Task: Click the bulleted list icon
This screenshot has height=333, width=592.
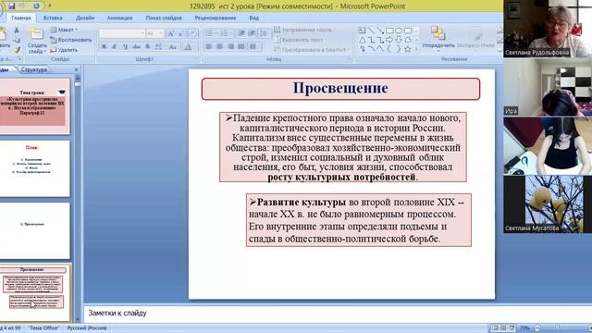Action: 210,33
